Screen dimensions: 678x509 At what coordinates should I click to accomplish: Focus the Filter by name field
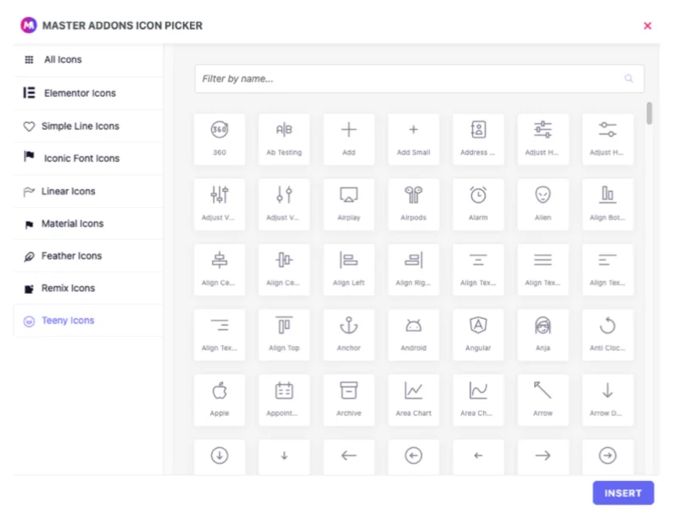pyautogui.click(x=419, y=79)
